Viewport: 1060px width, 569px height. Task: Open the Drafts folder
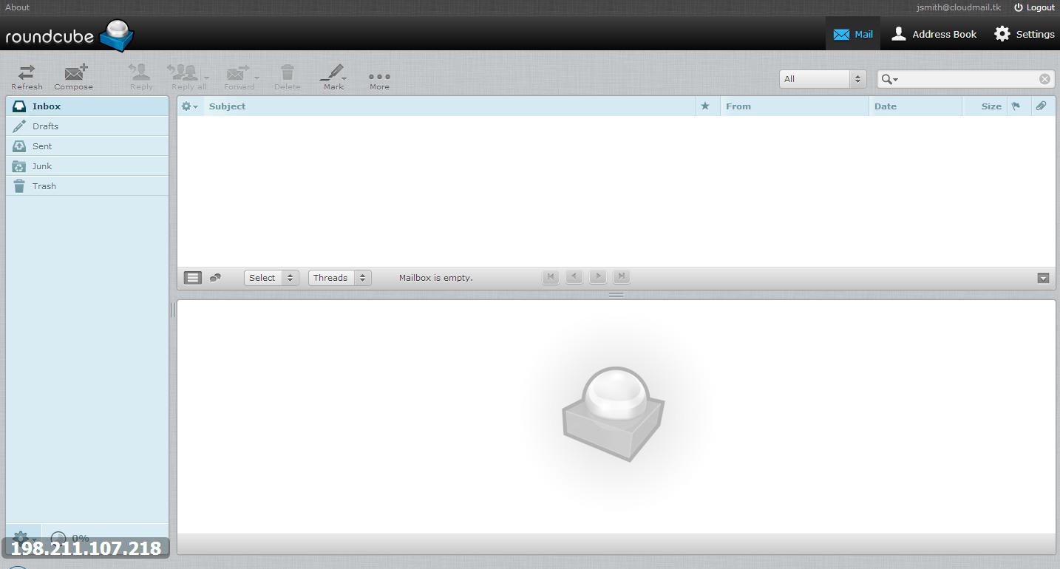point(45,126)
